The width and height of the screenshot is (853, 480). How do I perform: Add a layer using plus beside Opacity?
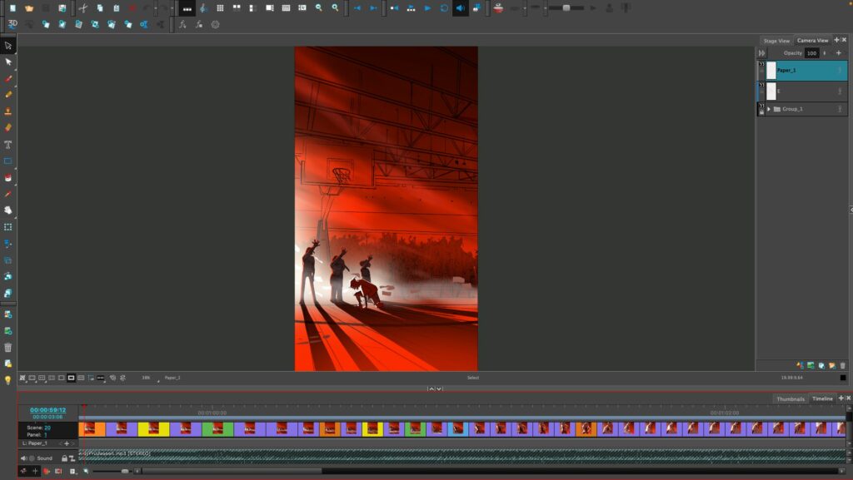coord(838,52)
